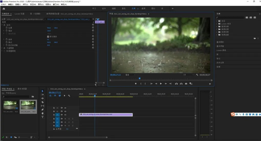Viewport: 261px width, 141px height.
Task: Add marker in Program Monitor
Action: 136,84
